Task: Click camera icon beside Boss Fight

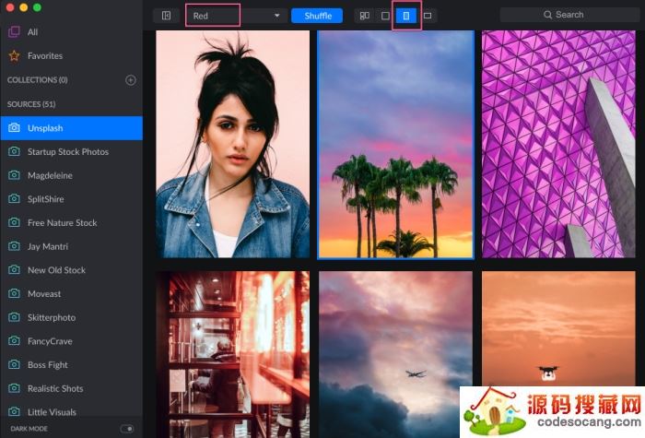Action: (x=14, y=364)
